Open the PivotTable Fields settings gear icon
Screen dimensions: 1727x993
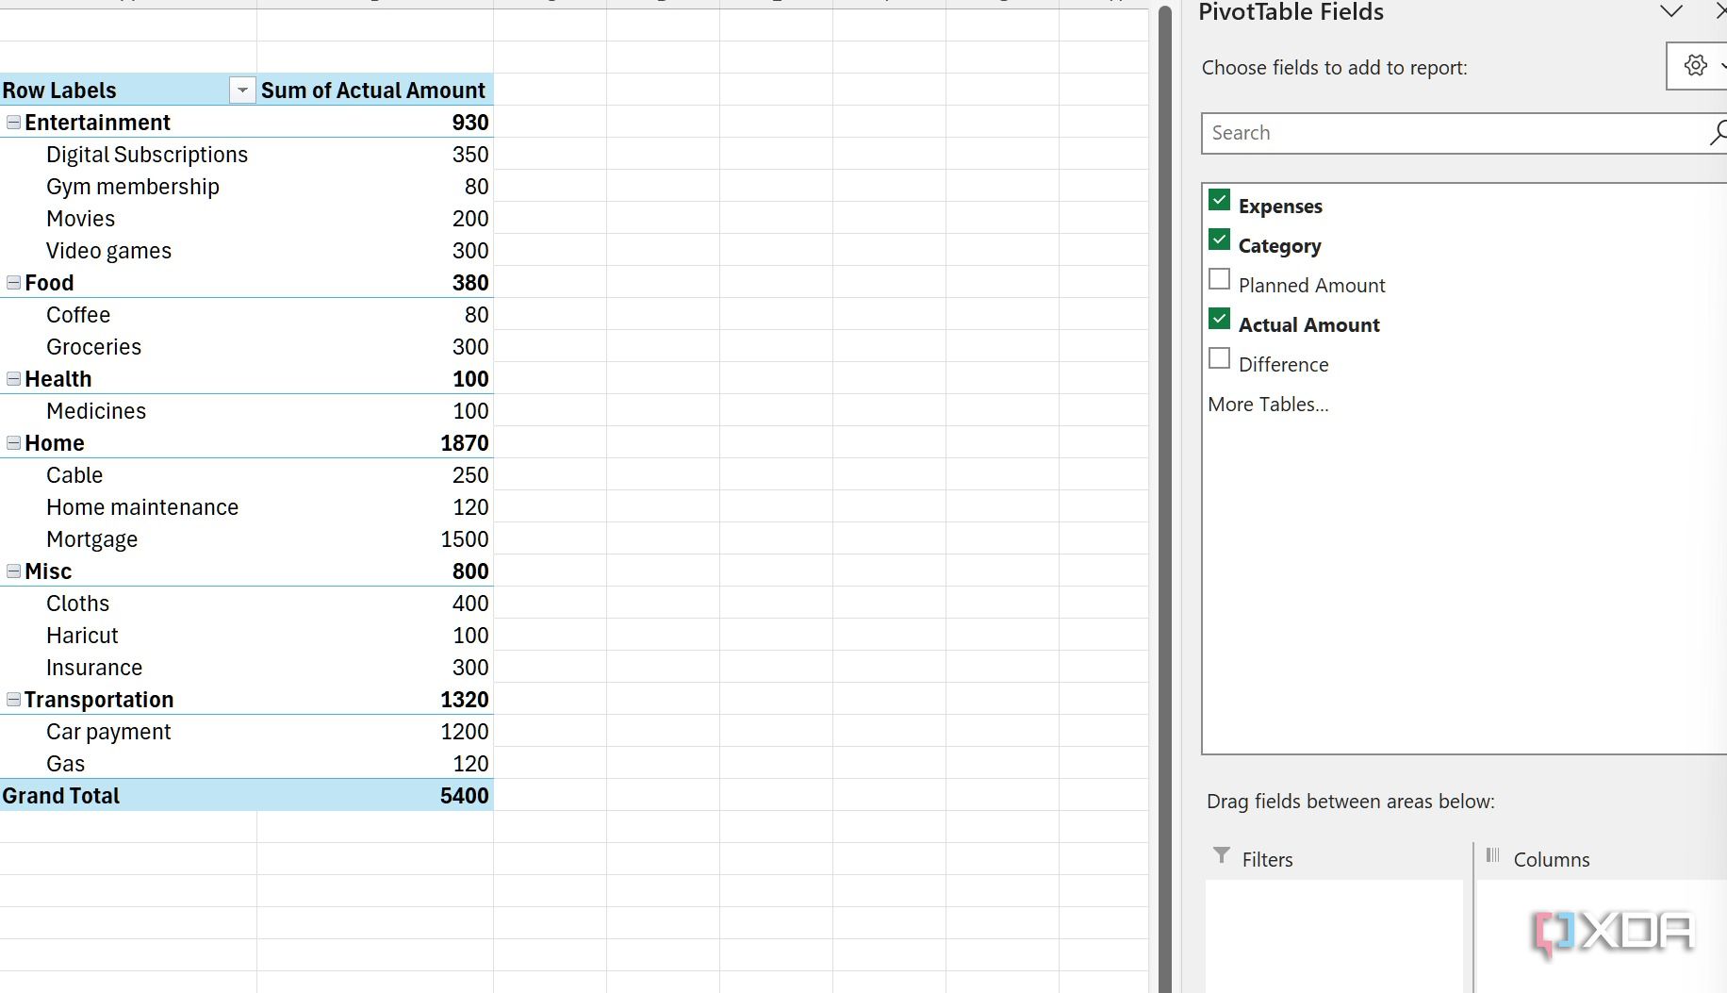point(1696,65)
